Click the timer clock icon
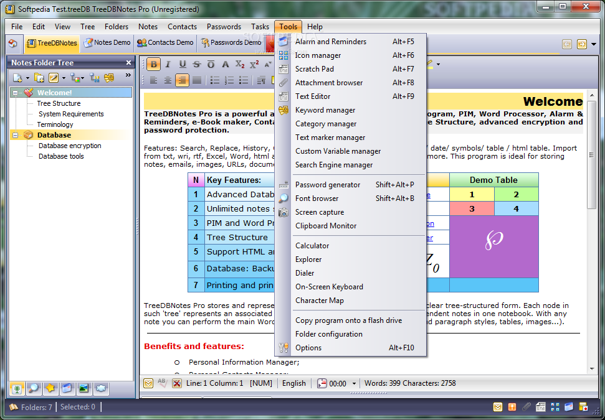Screen dimensions: 605x420 coord(322,383)
